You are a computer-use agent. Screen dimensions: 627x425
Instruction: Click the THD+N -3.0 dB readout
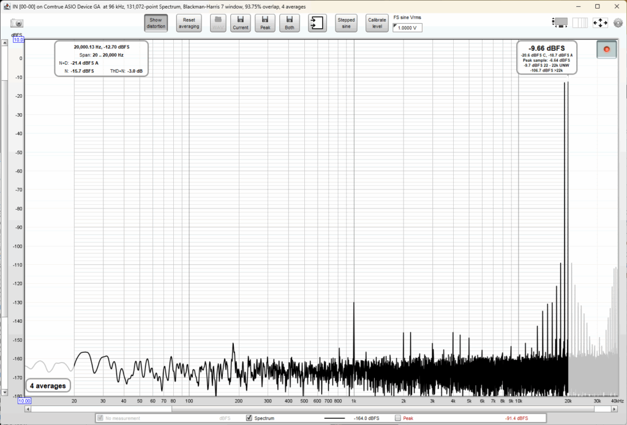126,71
